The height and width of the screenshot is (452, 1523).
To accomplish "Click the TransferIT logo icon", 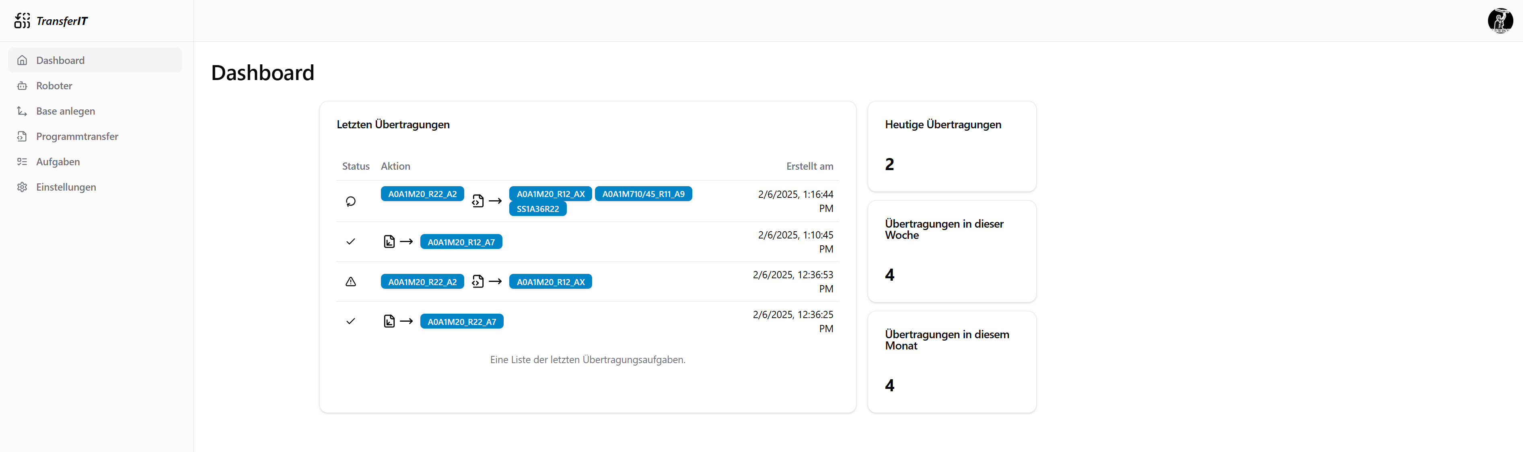I will pyautogui.click(x=22, y=21).
